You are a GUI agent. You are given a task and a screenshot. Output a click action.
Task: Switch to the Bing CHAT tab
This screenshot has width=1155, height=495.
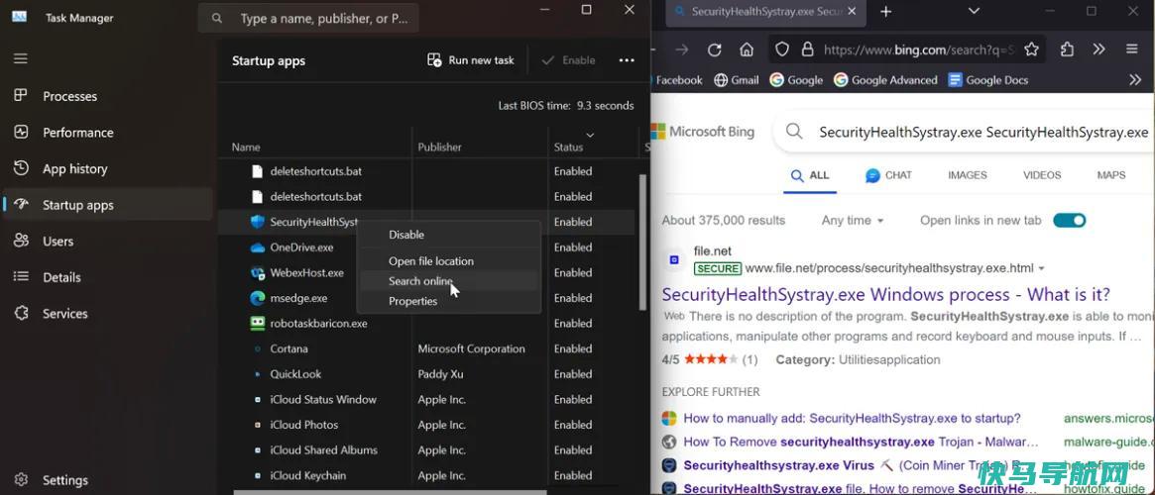[888, 176]
